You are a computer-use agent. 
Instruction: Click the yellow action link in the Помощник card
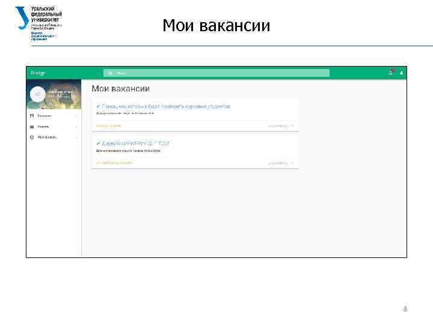(108, 126)
